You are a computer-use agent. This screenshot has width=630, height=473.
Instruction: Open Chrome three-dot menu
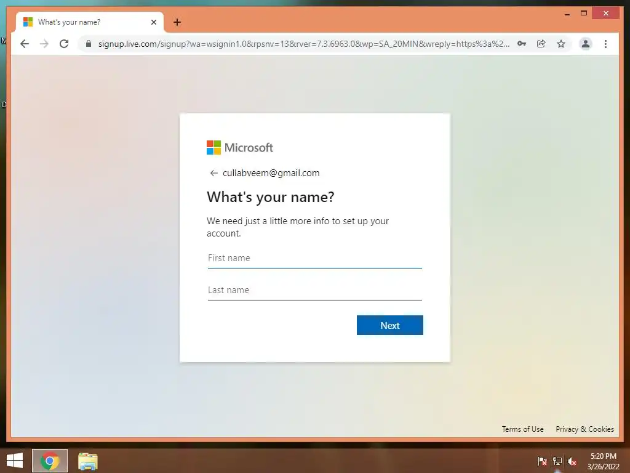click(605, 44)
